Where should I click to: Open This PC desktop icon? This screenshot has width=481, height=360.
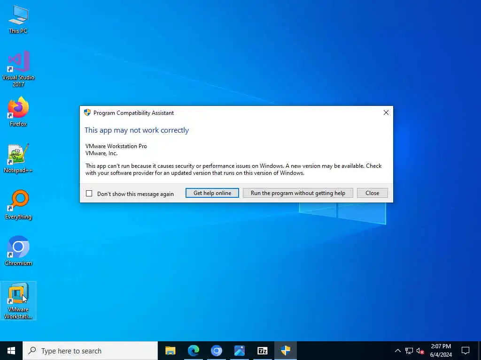click(18, 19)
